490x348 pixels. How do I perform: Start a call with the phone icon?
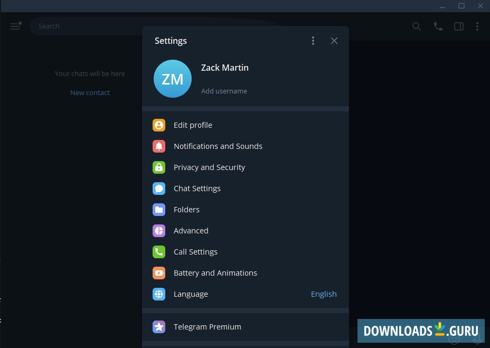coord(438,26)
